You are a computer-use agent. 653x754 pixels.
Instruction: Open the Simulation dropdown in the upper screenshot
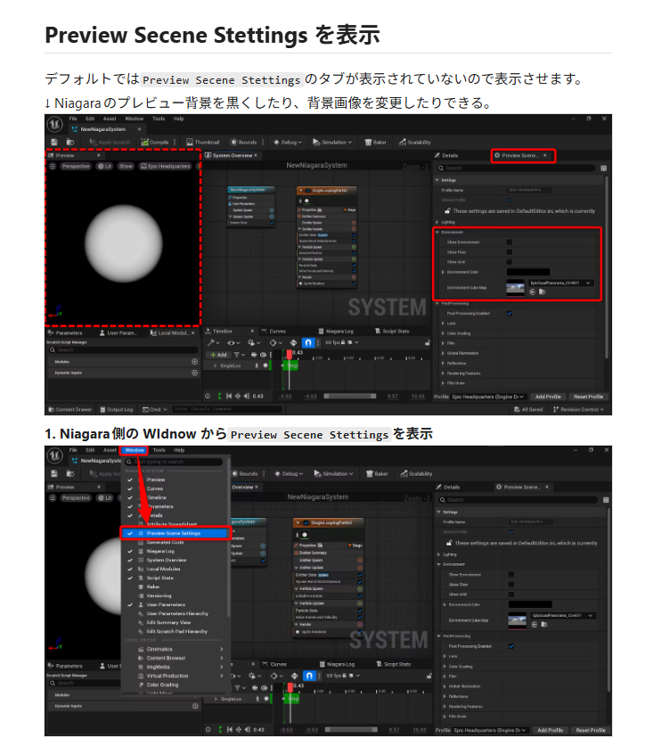(332, 142)
